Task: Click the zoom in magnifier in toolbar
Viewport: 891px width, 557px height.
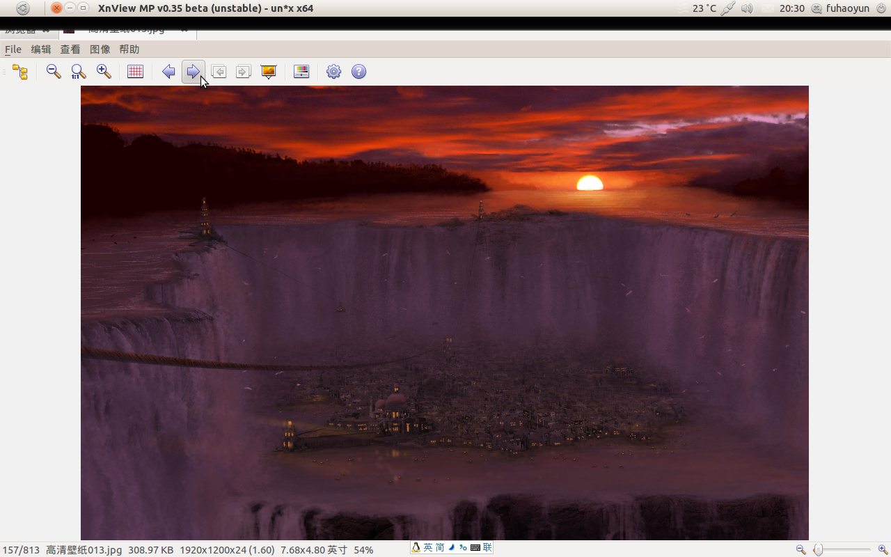Action: [x=104, y=72]
